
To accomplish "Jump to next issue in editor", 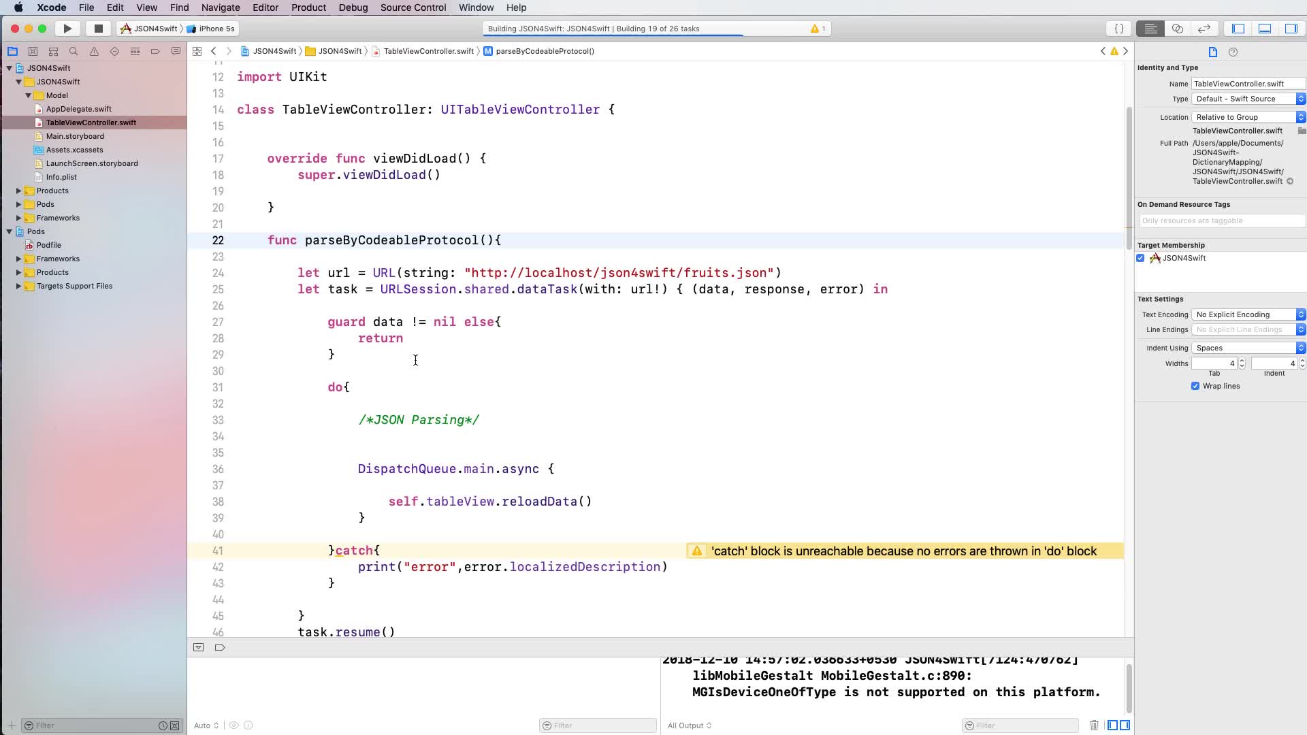I will click(x=1125, y=51).
